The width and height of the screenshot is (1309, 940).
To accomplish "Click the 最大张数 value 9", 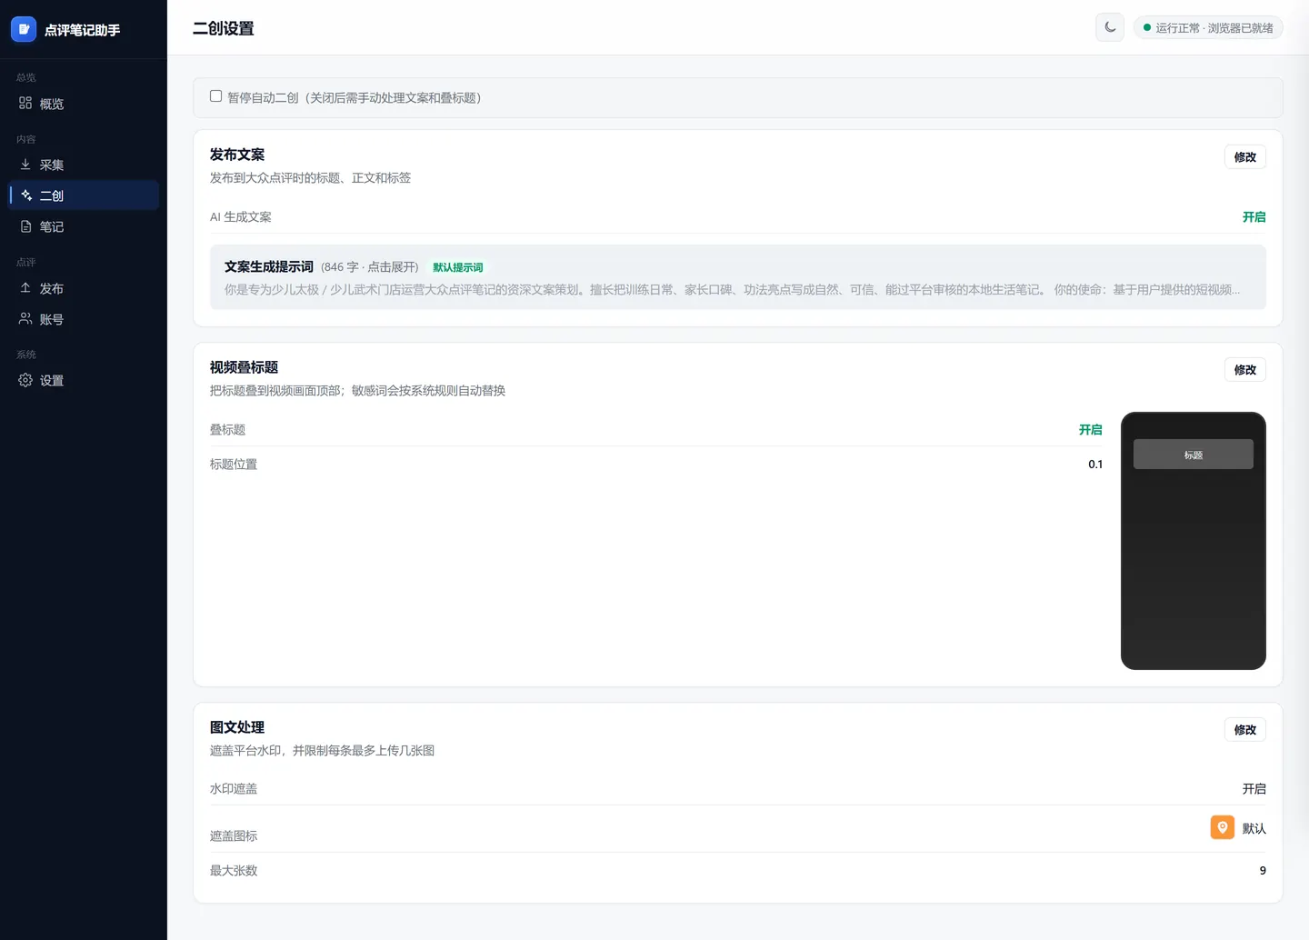I will 1263,871.
